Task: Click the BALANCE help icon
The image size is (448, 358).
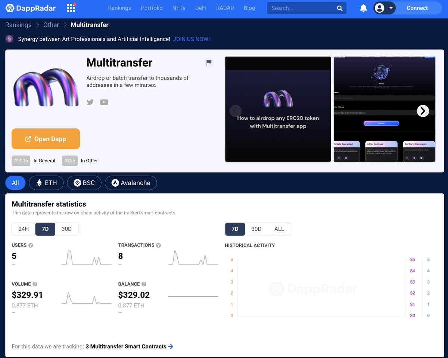Action: coord(144,284)
